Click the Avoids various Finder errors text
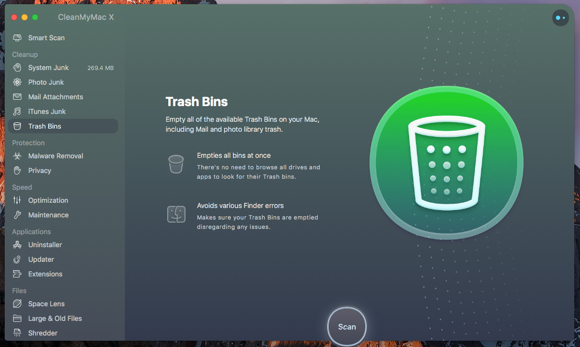 coord(240,206)
